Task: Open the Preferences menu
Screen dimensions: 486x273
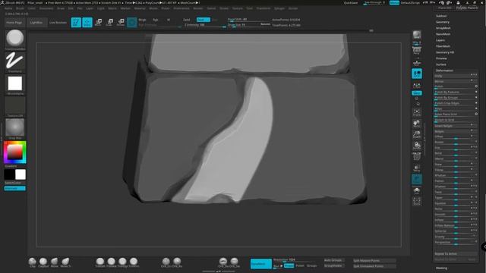Action: click(181, 8)
